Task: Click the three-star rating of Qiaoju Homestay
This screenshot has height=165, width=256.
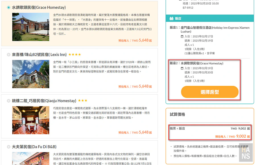Action: tap(82, 101)
